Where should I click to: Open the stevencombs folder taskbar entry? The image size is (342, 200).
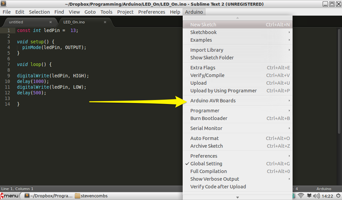91,196
